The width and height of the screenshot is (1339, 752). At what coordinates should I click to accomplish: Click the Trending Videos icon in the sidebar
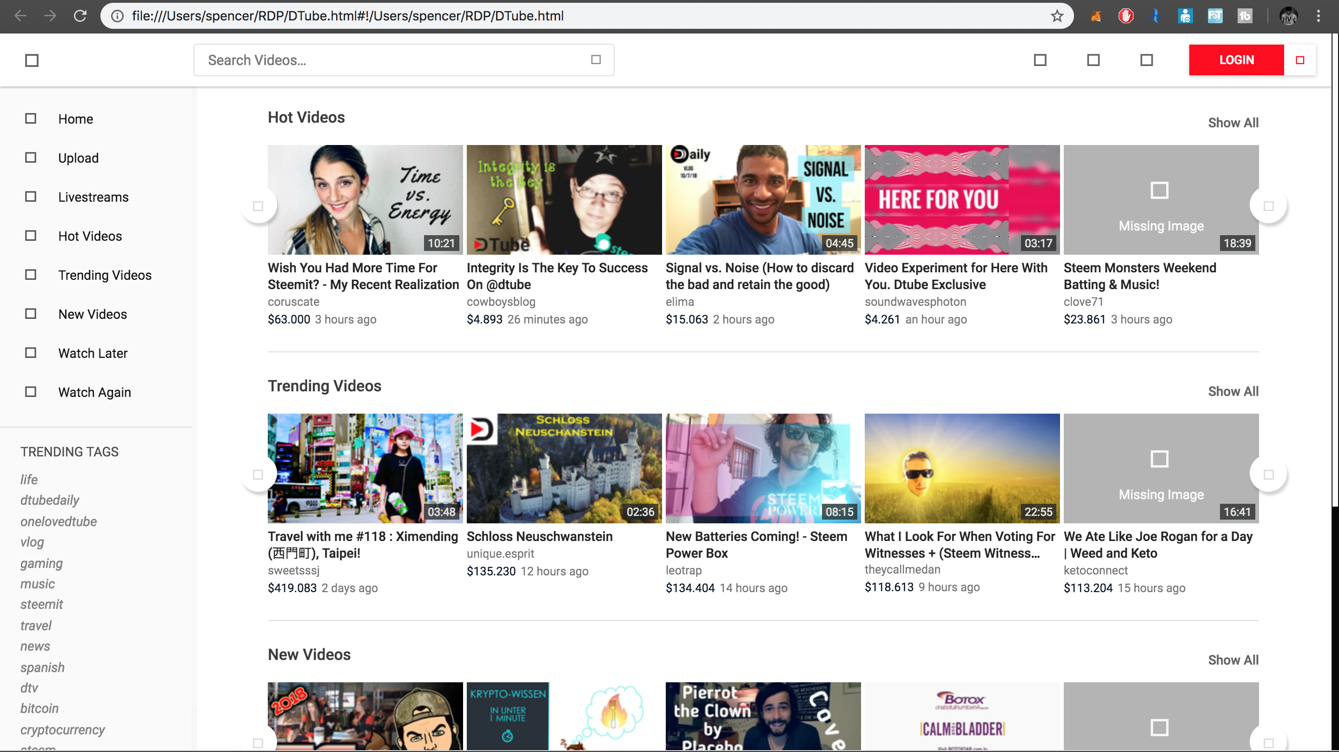pos(31,274)
